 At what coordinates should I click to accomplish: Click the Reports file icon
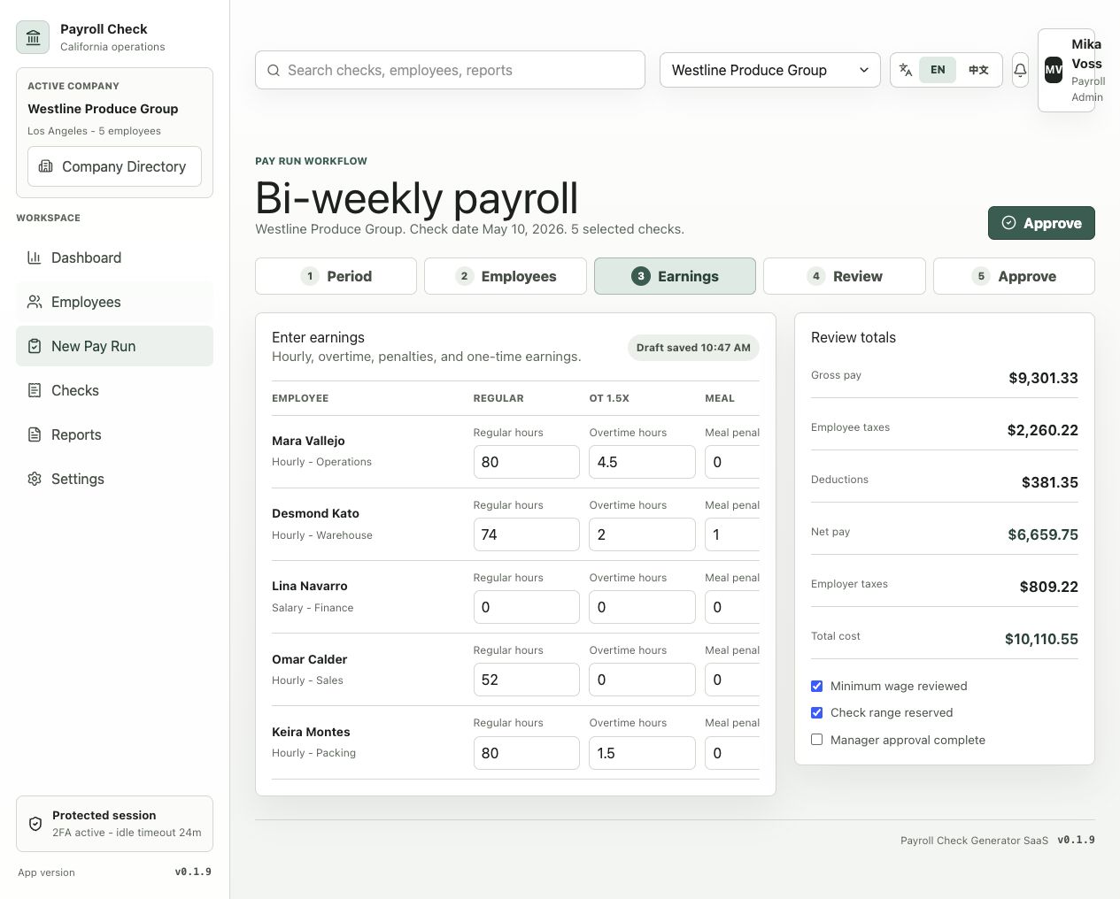[35, 434]
